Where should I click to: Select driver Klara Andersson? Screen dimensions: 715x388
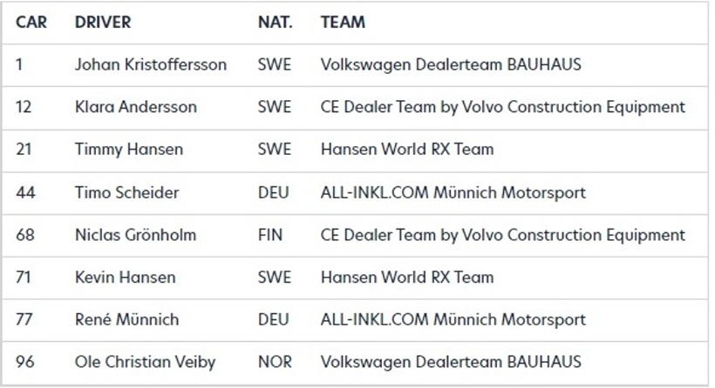136,107
